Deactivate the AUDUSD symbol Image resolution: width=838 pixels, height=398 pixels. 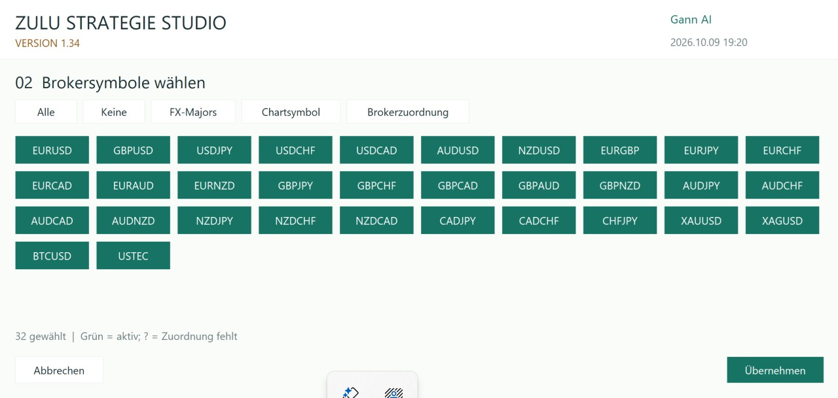[x=458, y=150]
